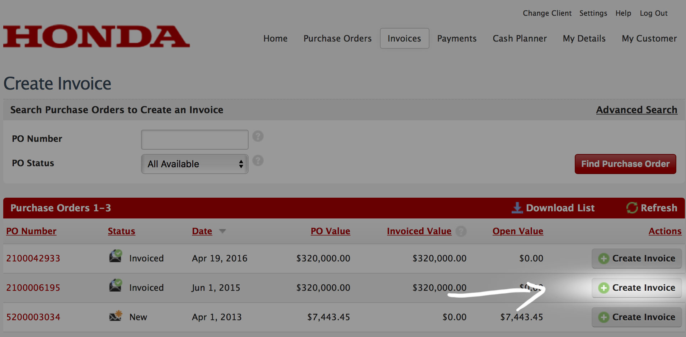This screenshot has width=686, height=337.
Task: Sort by Date column header
Action: (x=202, y=231)
